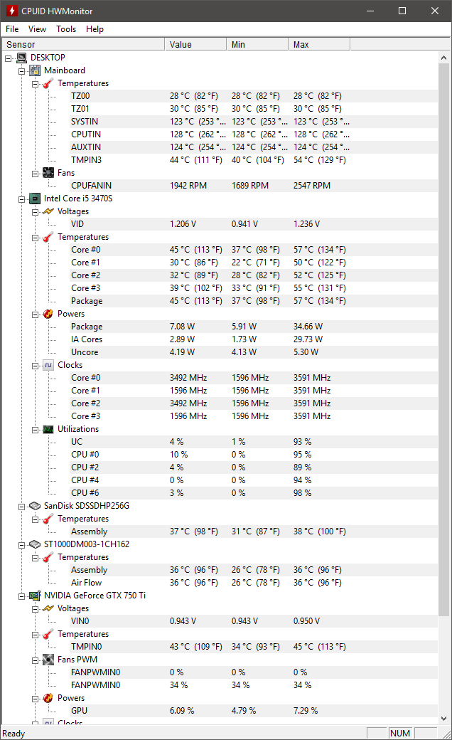Click the Utilizations graph icon
452x740 pixels.
point(48,429)
